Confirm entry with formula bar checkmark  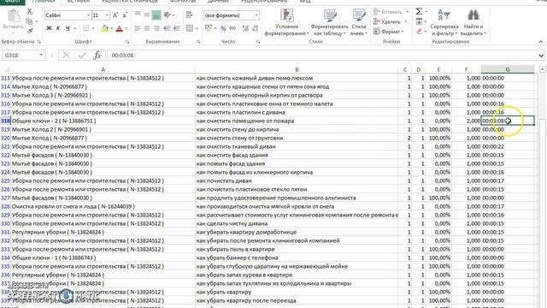click(82, 55)
